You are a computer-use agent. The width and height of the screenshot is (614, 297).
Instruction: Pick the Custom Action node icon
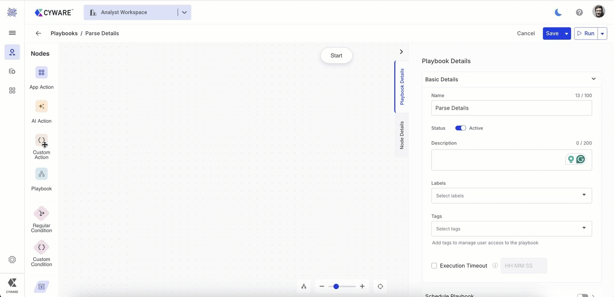41,140
